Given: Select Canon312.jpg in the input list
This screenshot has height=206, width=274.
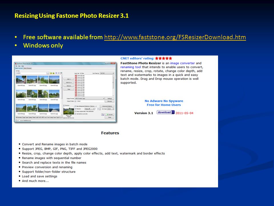Looking at the screenshot, I should (80, 96).
